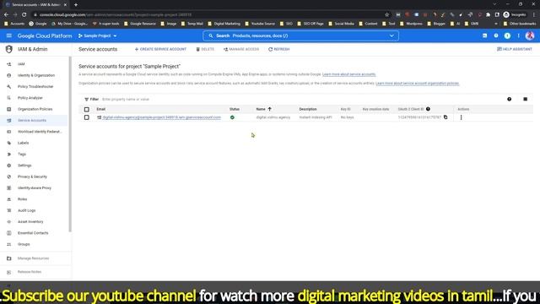
Task: Open the column display options icon
Action: tap(525, 100)
